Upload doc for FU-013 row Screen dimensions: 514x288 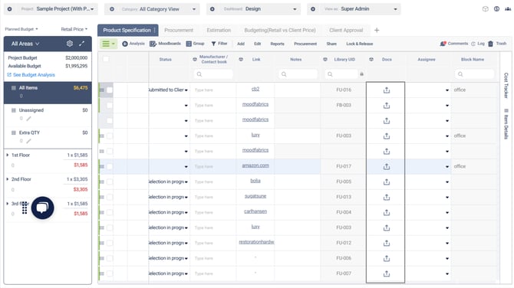tap(387, 197)
